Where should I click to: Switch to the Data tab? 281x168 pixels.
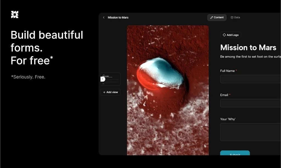click(235, 17)
